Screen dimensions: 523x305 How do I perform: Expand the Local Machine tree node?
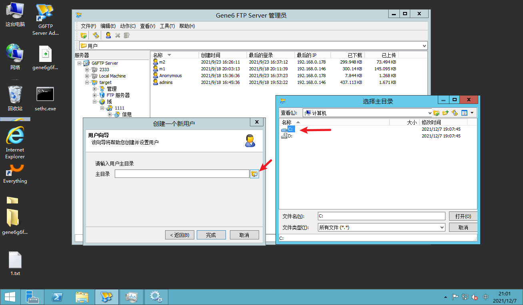(x=87, y=76)
